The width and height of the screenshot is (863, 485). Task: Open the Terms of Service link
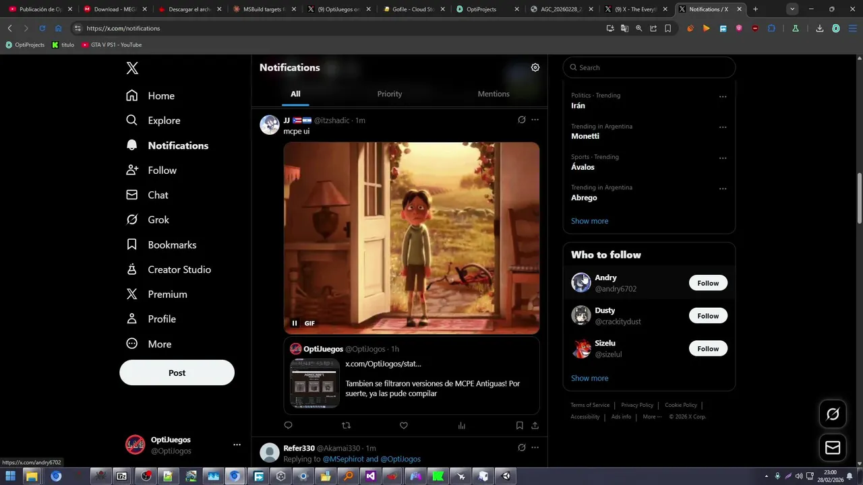590,406
